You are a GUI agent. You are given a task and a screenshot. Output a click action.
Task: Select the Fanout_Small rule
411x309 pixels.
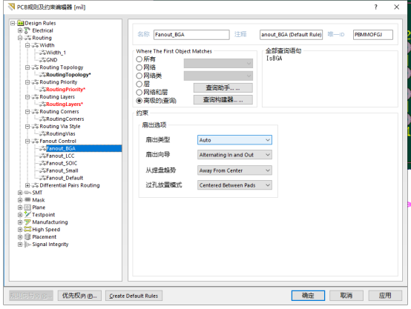[62, 170]
